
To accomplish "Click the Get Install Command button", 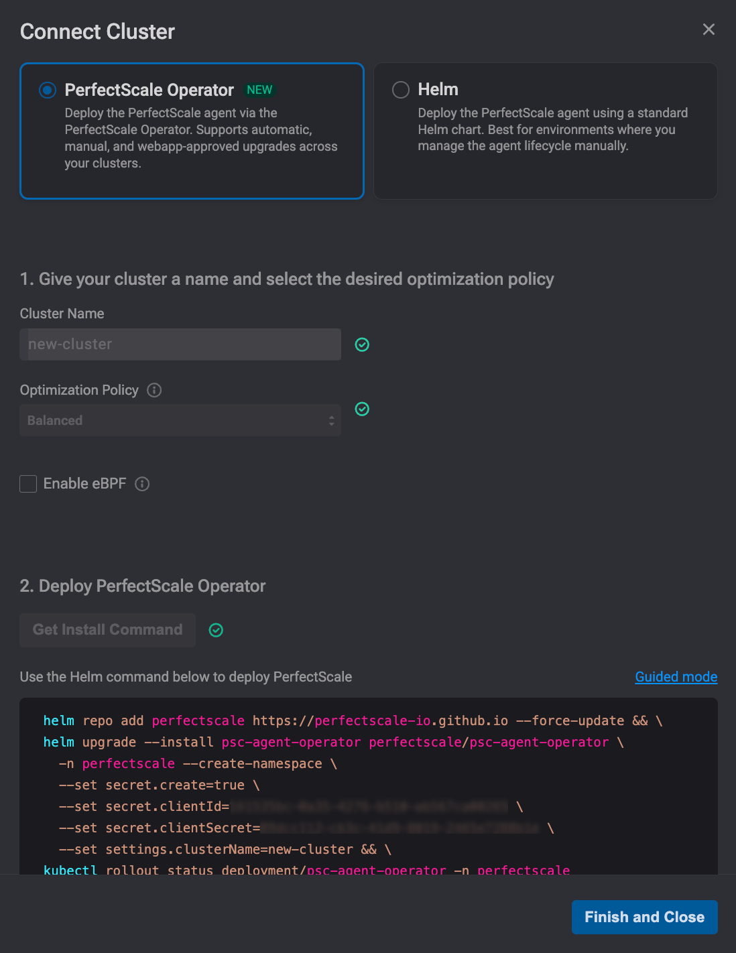I will click(x=108, y=630).
